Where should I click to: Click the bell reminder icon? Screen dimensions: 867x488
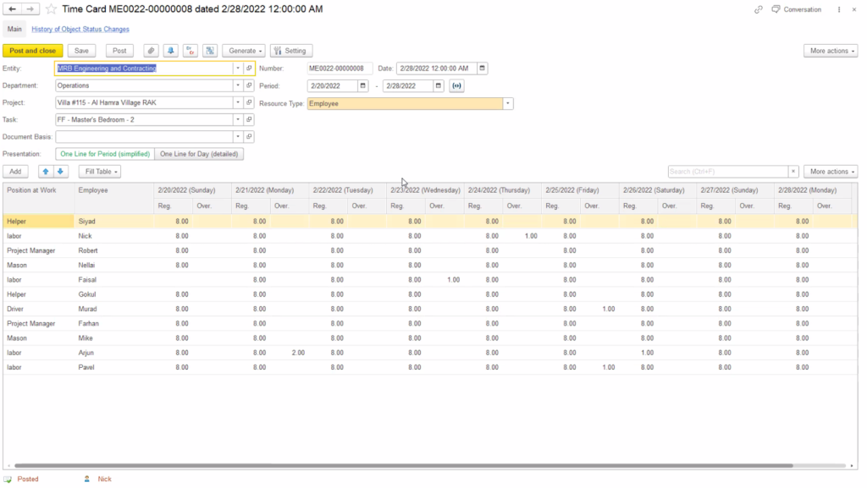point(171,51)
